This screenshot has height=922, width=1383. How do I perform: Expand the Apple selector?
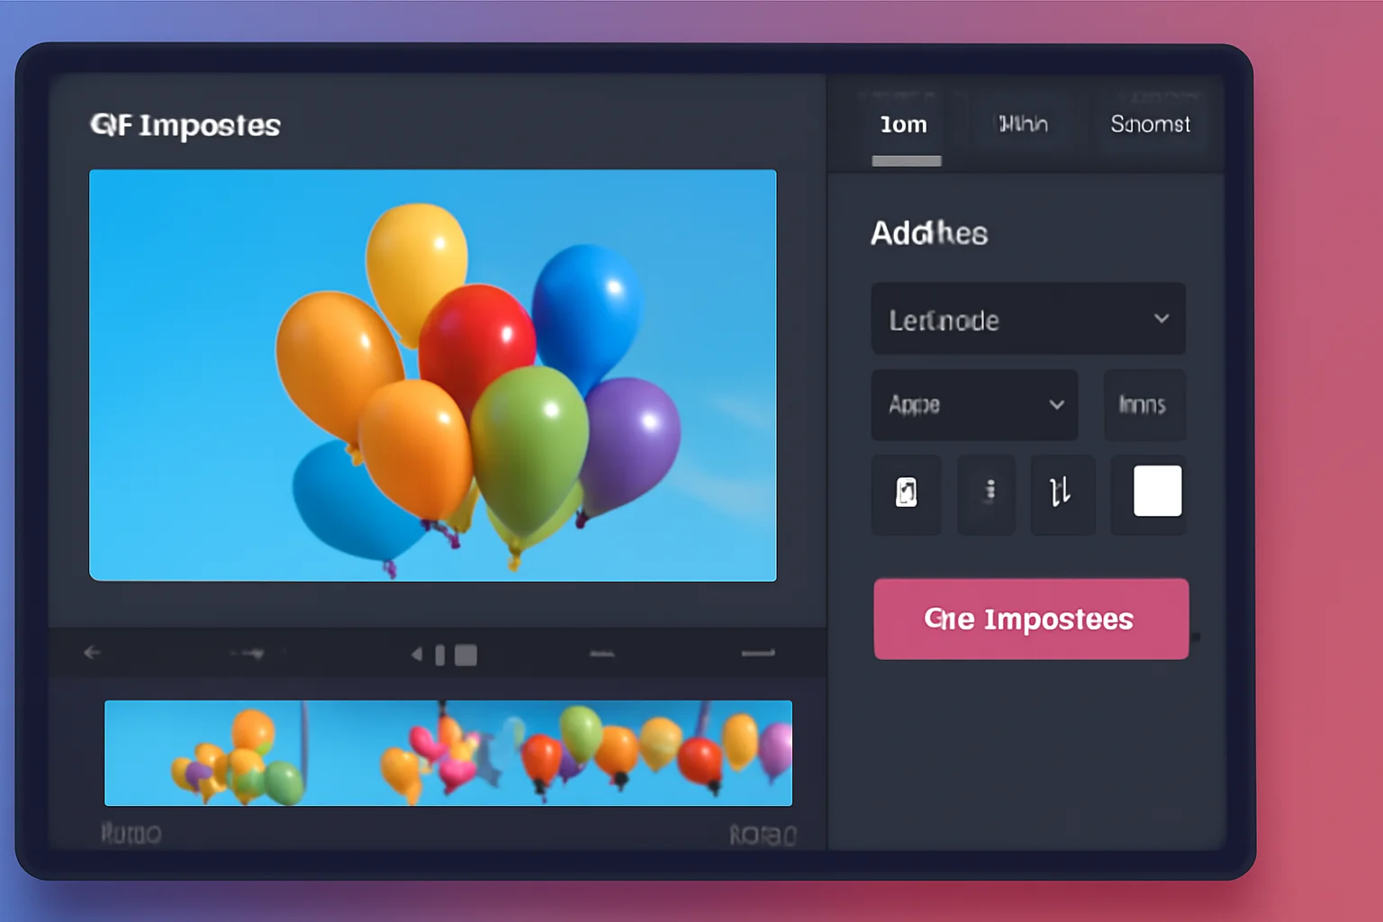[973, 404]
